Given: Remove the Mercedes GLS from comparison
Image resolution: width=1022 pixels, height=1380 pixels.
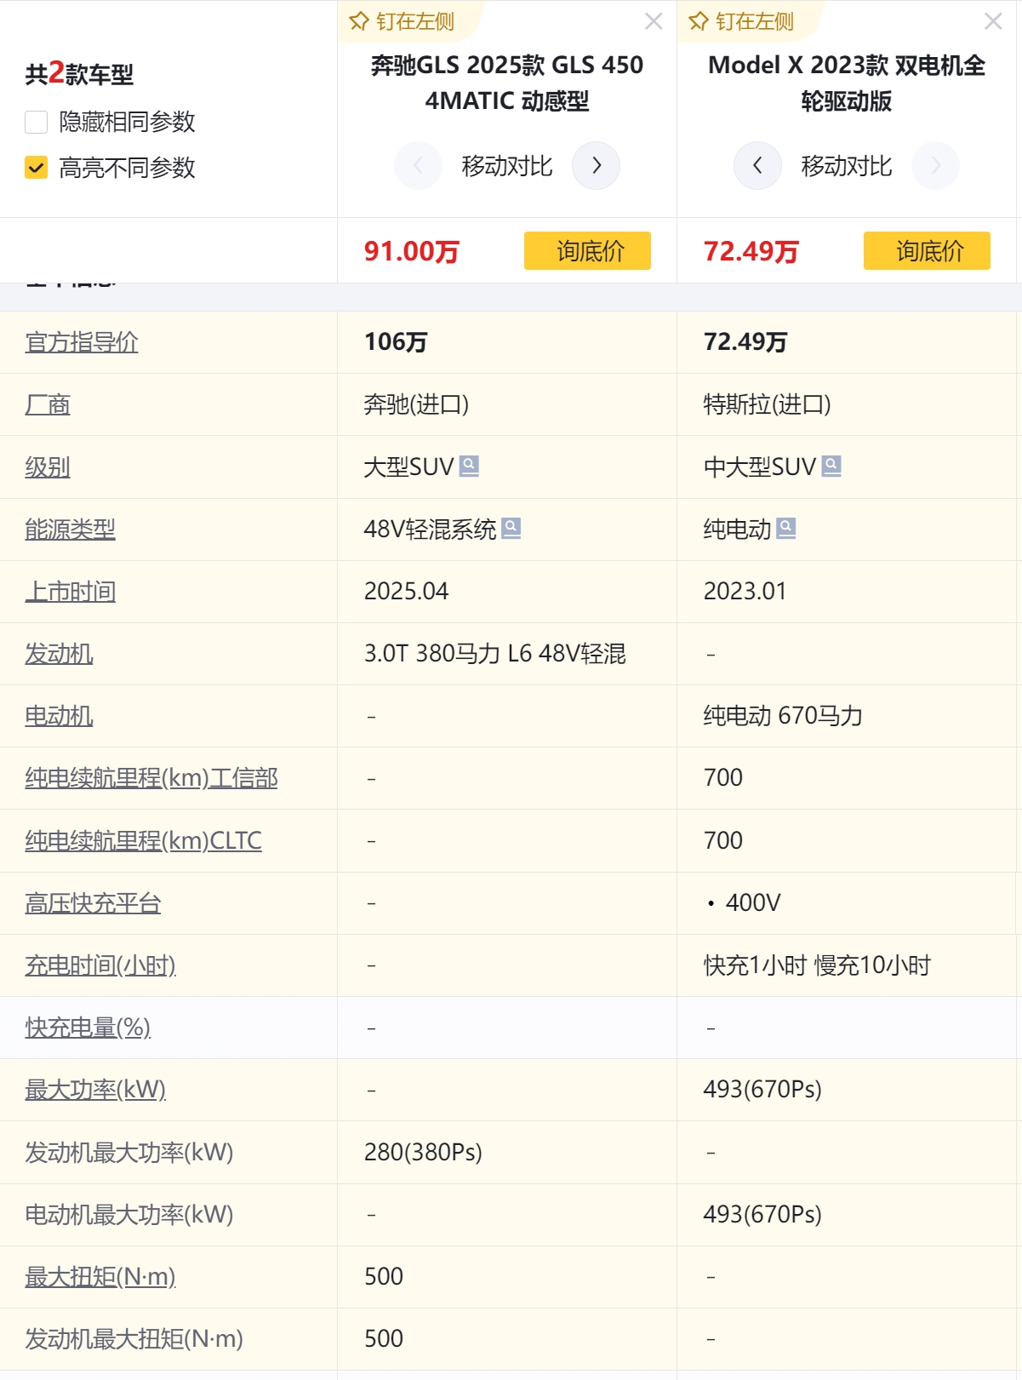Looking at the screenshot, I should [x=654, y=21].
